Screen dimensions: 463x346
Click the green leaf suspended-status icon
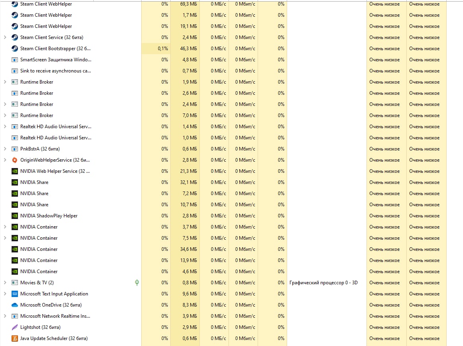[137, 283]
